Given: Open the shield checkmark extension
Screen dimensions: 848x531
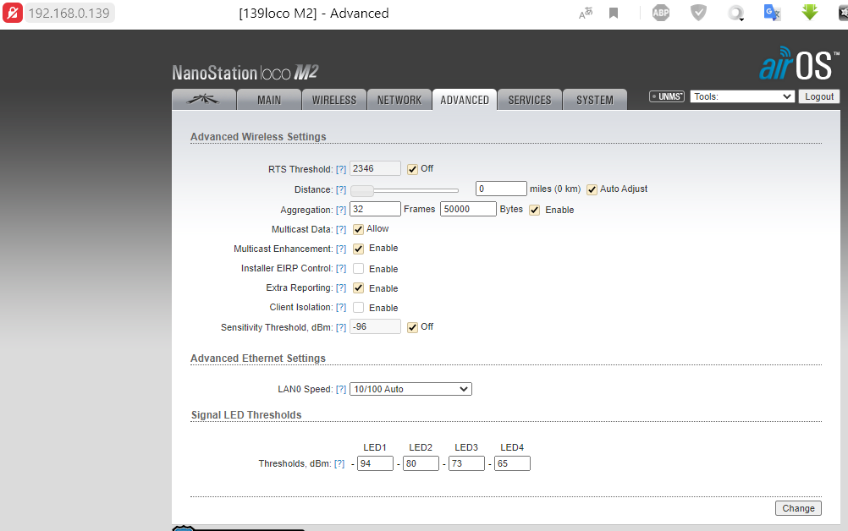Looking at the screenshot, I should coord(699,13).
